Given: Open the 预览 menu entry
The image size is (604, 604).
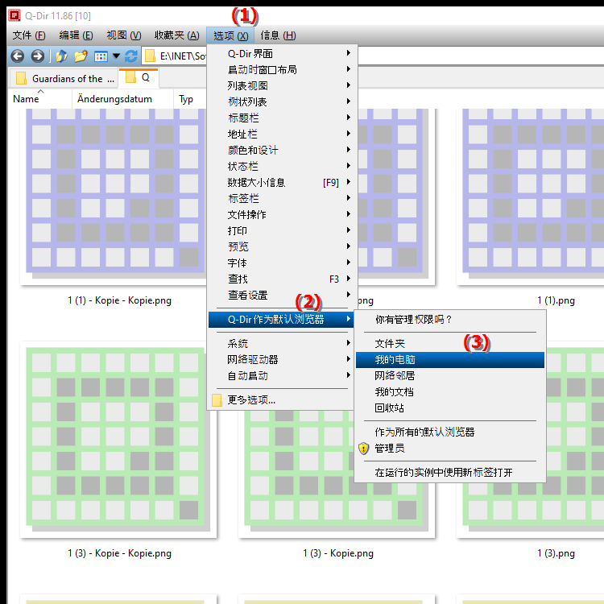Looking at the screenshot, I should coord(282,247).
